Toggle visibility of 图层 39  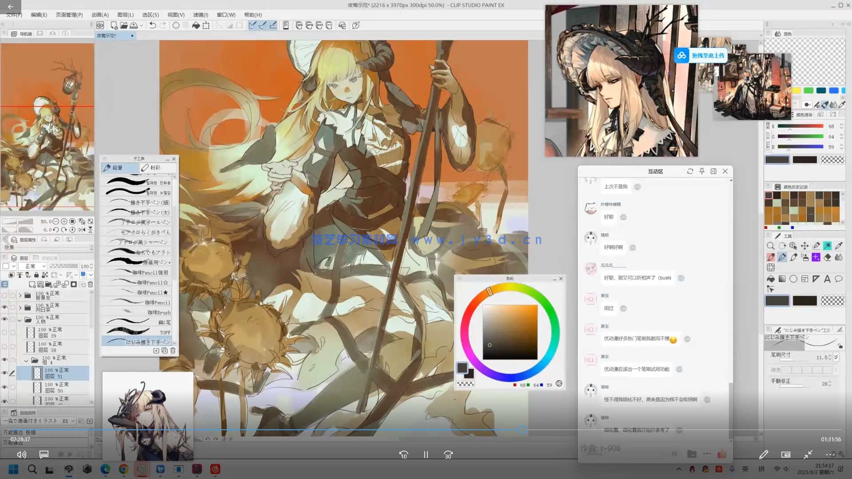(4, 332)
